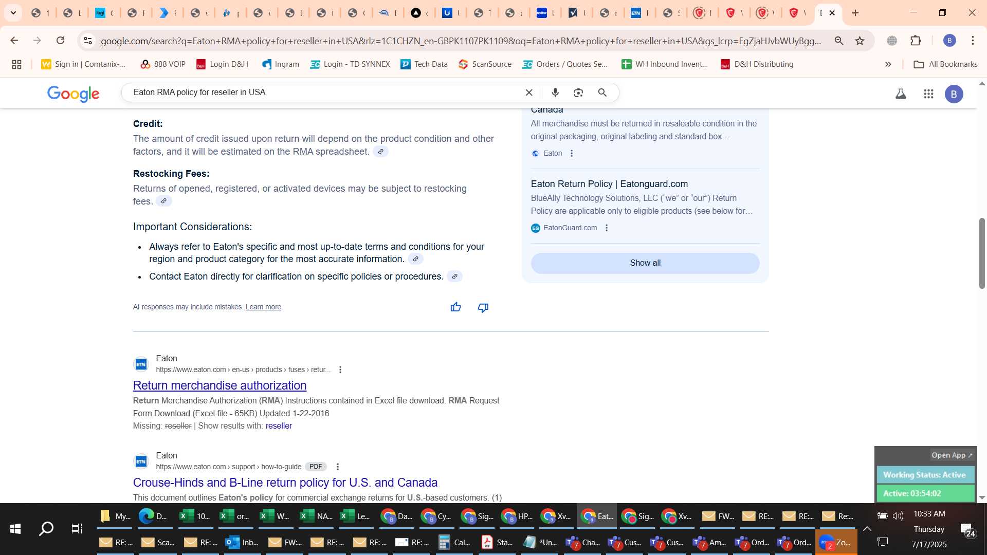Open source link chip after Contact Eaton bullet
The width and height of the screenshot is (987, 555).
pos(454,276)
